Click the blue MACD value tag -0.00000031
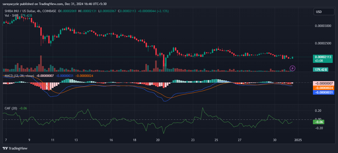Image resolution: width=338 pixels, height=153 pixels. [x=323, y=92]
